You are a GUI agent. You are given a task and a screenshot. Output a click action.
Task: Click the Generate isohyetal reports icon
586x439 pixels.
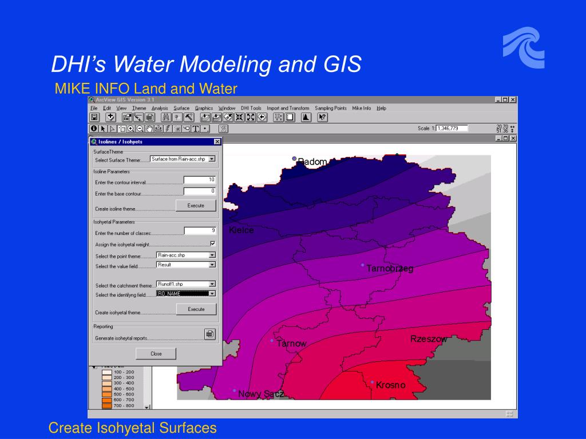coord(210,334)
